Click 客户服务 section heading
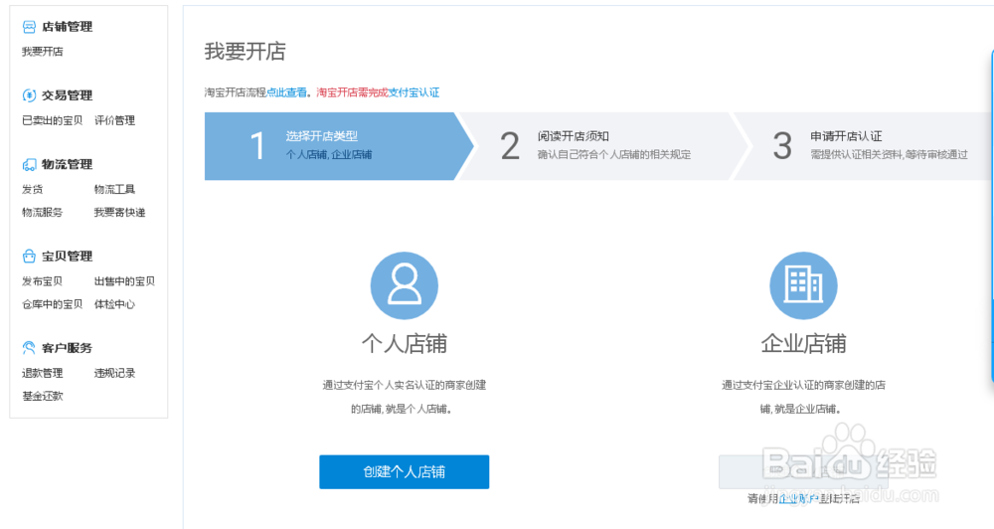Image resolution: width=994 pixels, height=529 pixels. tap(68, 348)
